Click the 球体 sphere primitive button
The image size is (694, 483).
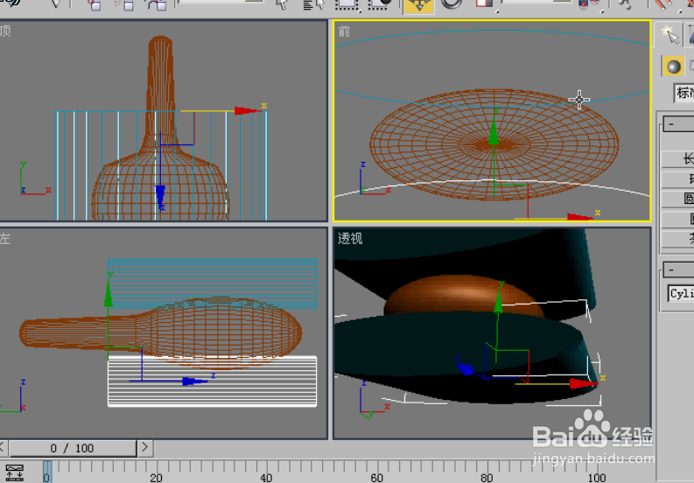click(677, 178)
